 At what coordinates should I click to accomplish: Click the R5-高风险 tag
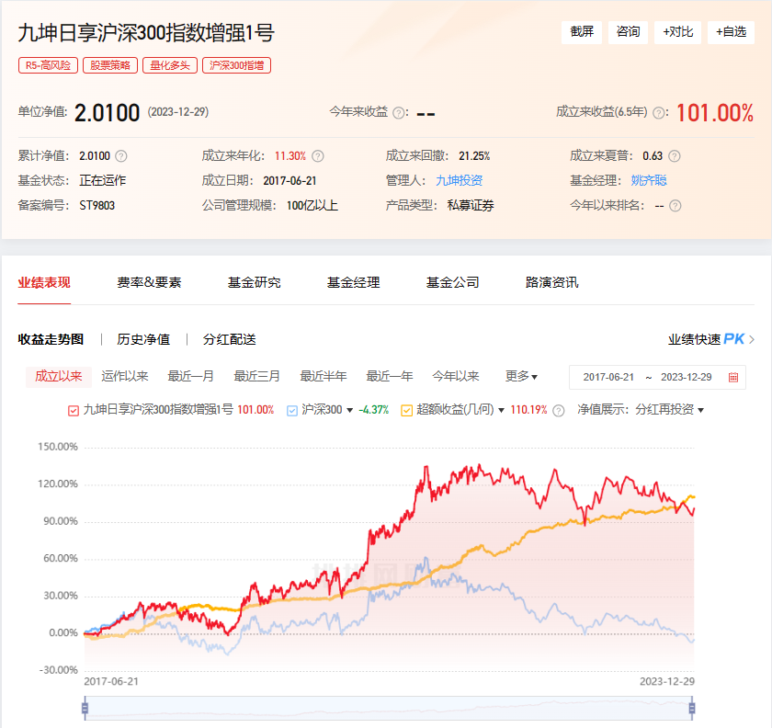48,65
